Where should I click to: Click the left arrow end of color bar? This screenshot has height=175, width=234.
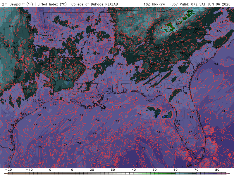(x=6, y=174)
